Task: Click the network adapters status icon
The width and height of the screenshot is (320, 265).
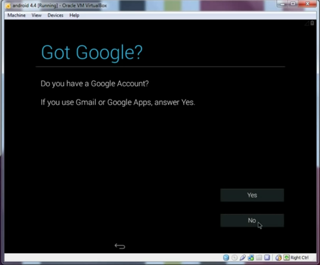Action: point(251,258)
